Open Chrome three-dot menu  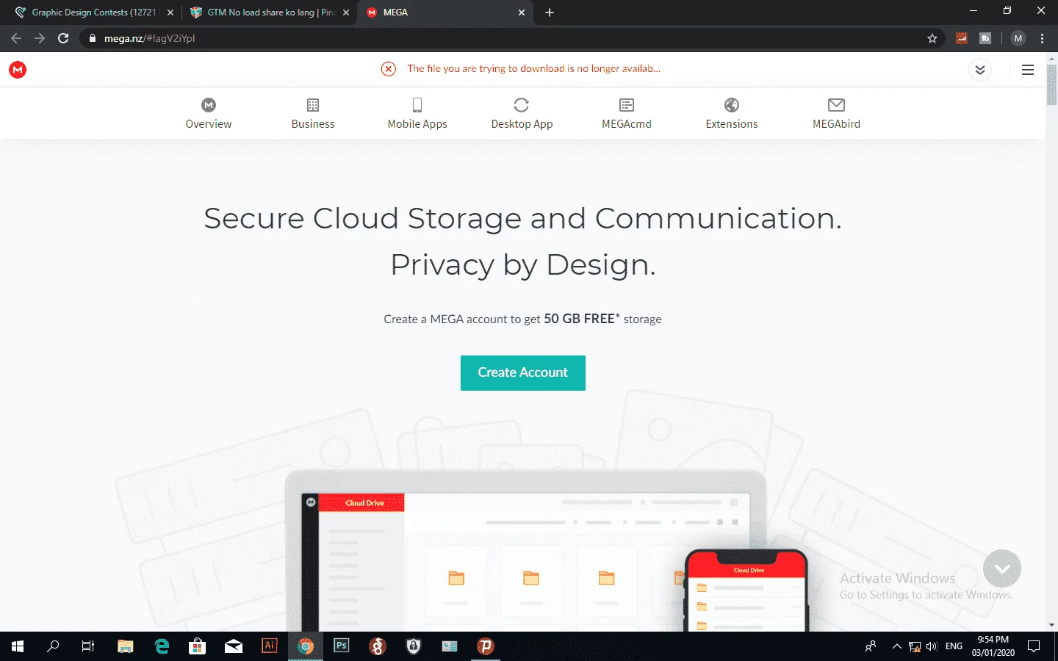coord(1042,38)
